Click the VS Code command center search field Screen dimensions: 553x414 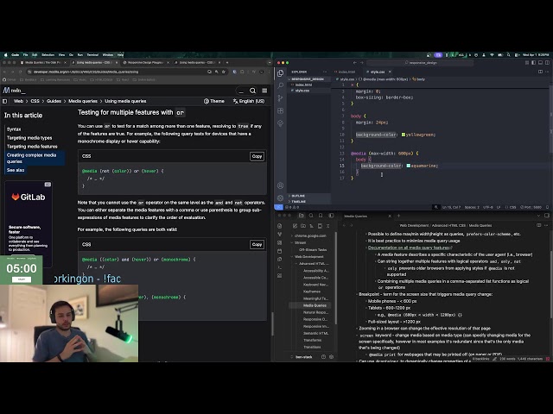point(420,63)
